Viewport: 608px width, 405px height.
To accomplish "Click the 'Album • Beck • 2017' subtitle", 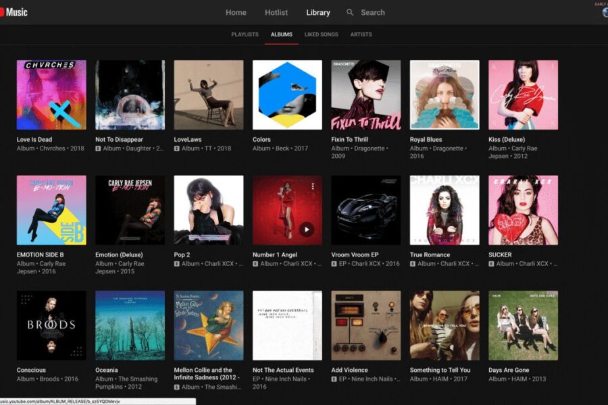I will point(280,148).
